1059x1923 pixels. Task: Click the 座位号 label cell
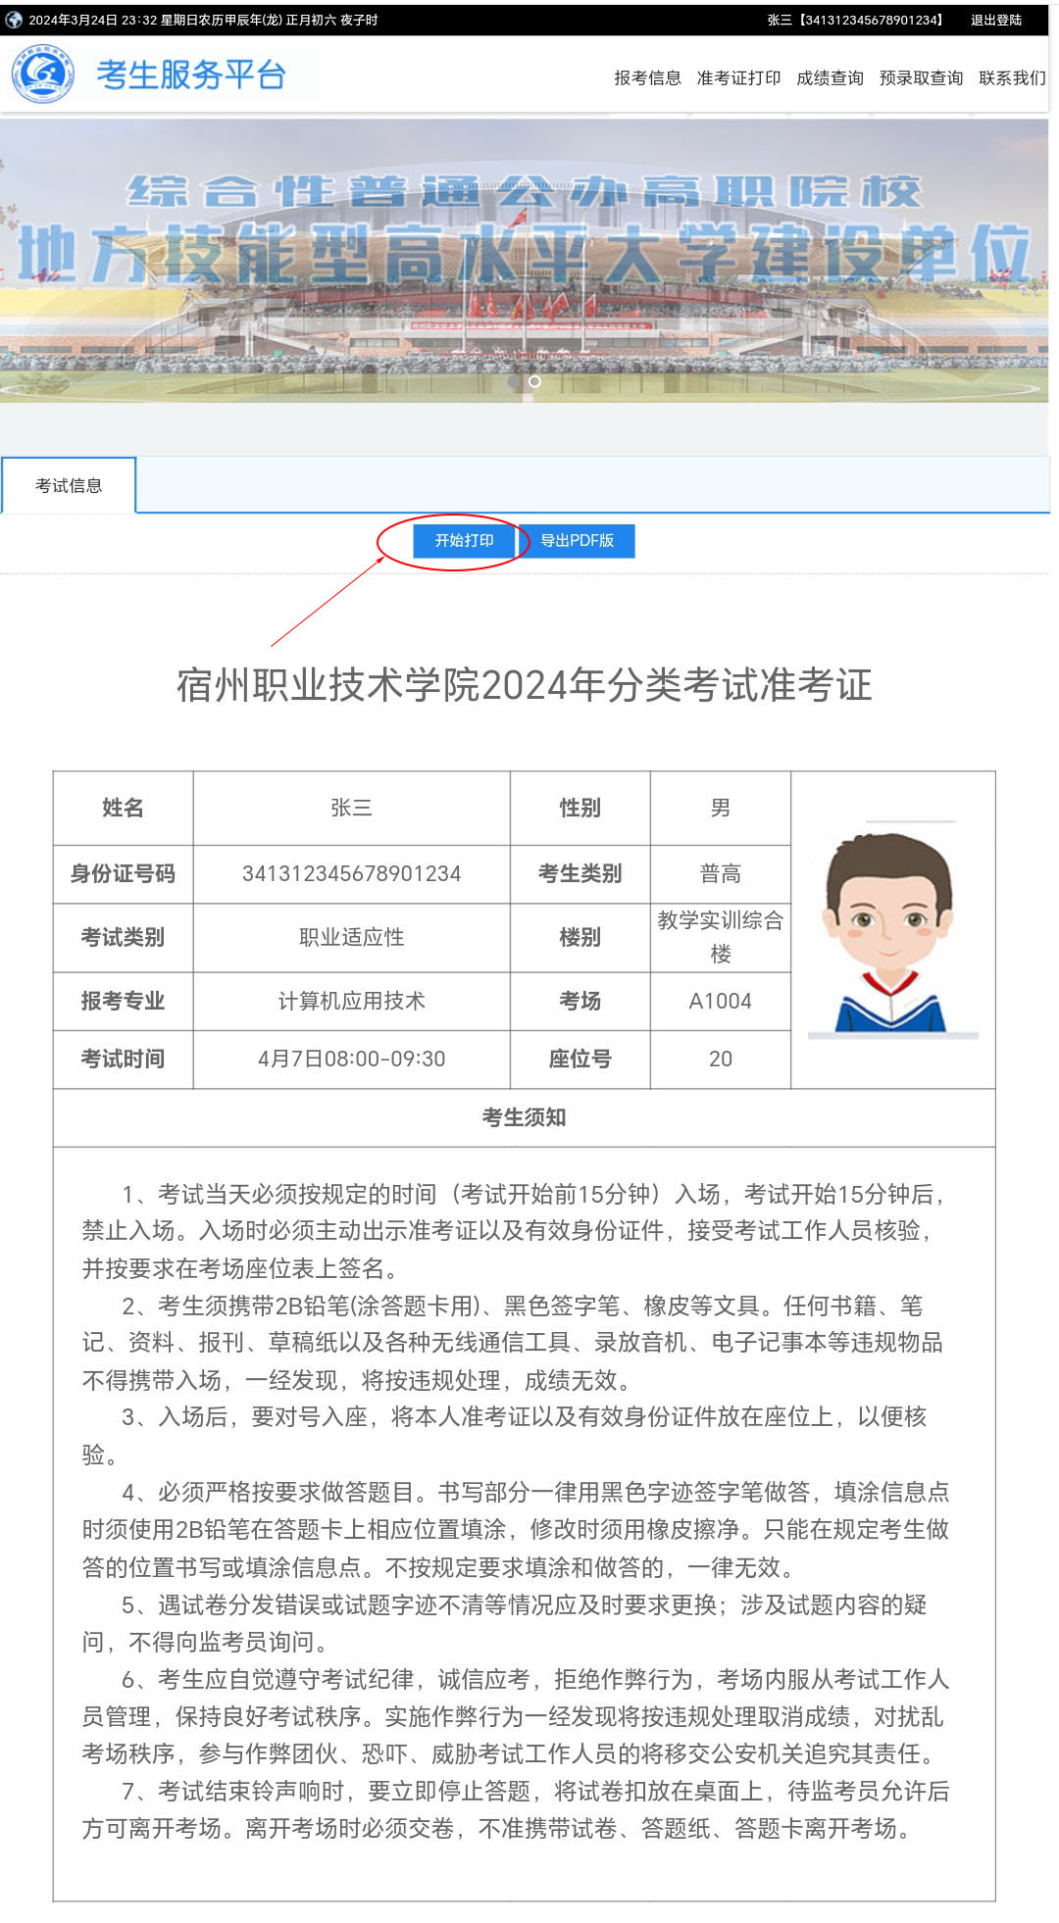(x=580, y=1059)
